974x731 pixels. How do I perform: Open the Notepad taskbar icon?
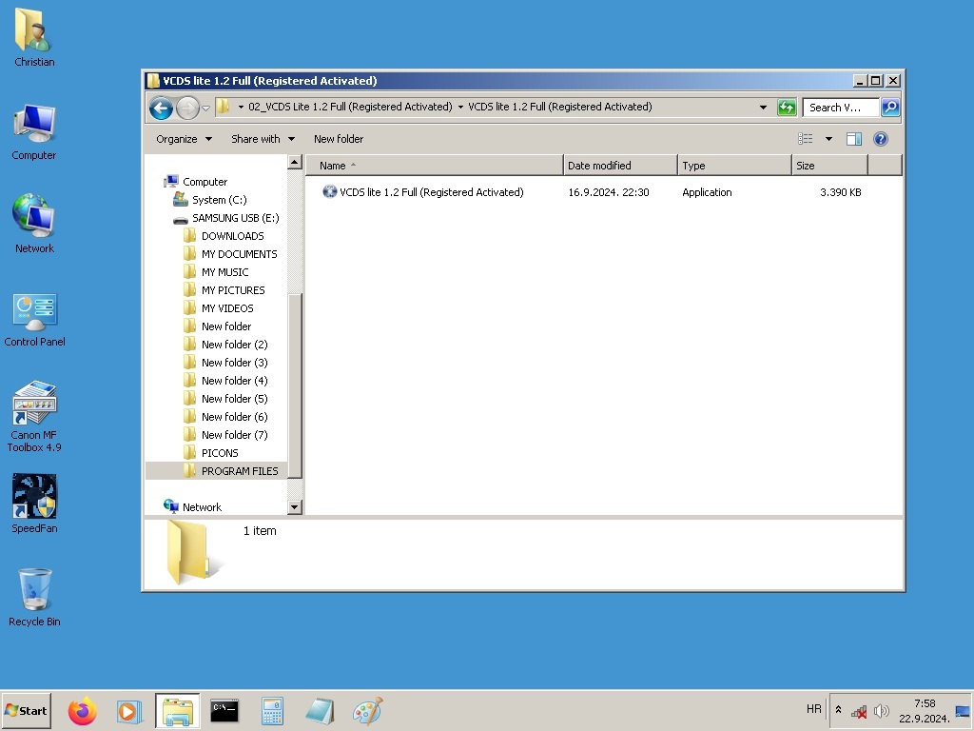[x=320, y=710]
